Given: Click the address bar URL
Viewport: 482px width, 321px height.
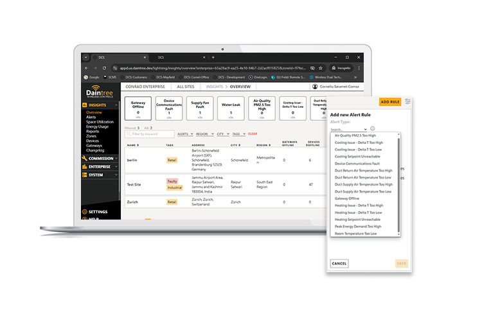Looking at the screenshot, I should coord(213,68).
